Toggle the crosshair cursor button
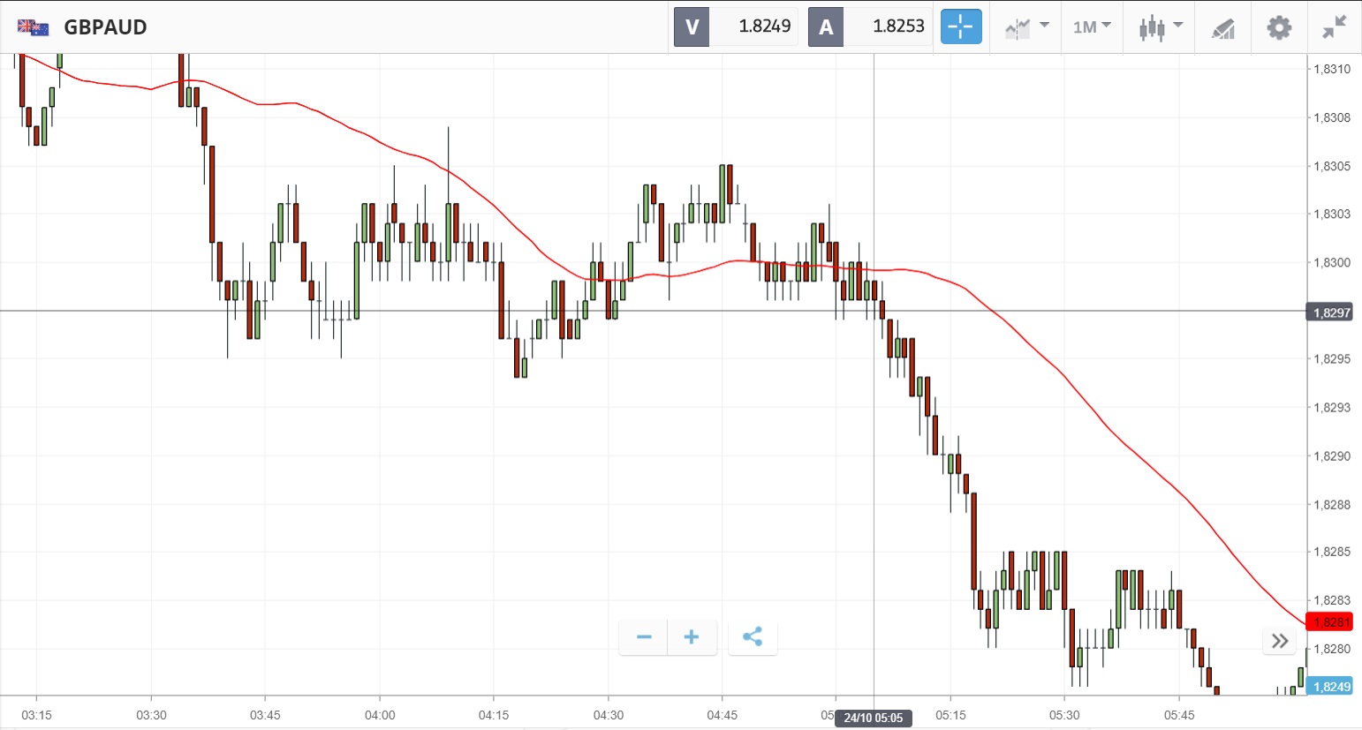The width and height of the screenshot is (1362, 730). click(x=960, y=27)
